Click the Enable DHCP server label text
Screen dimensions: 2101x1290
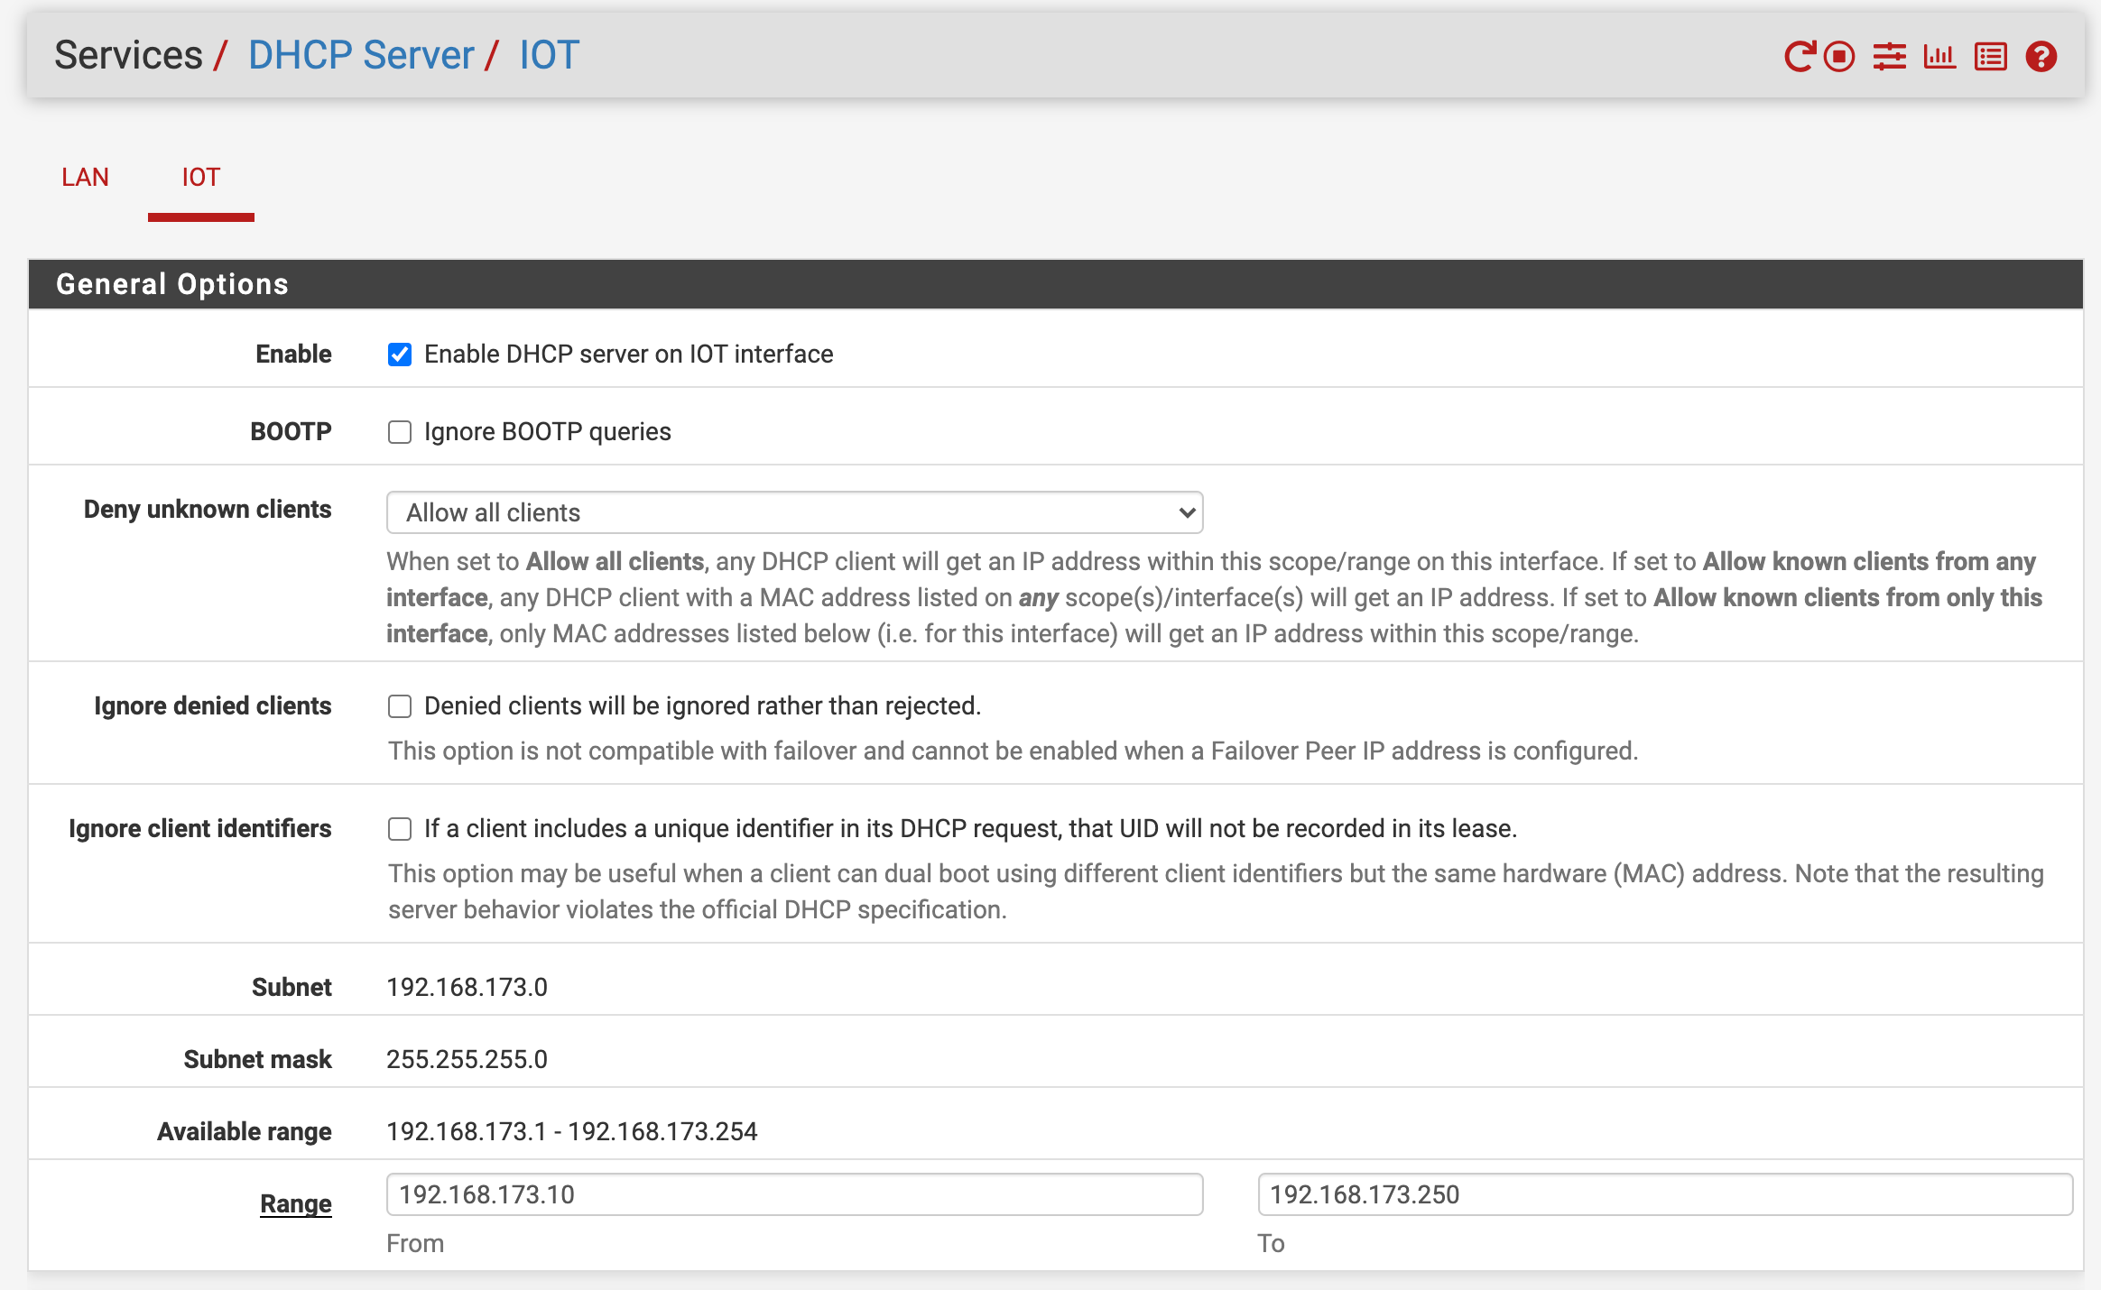pyautogui.click(x=628, y=355)
